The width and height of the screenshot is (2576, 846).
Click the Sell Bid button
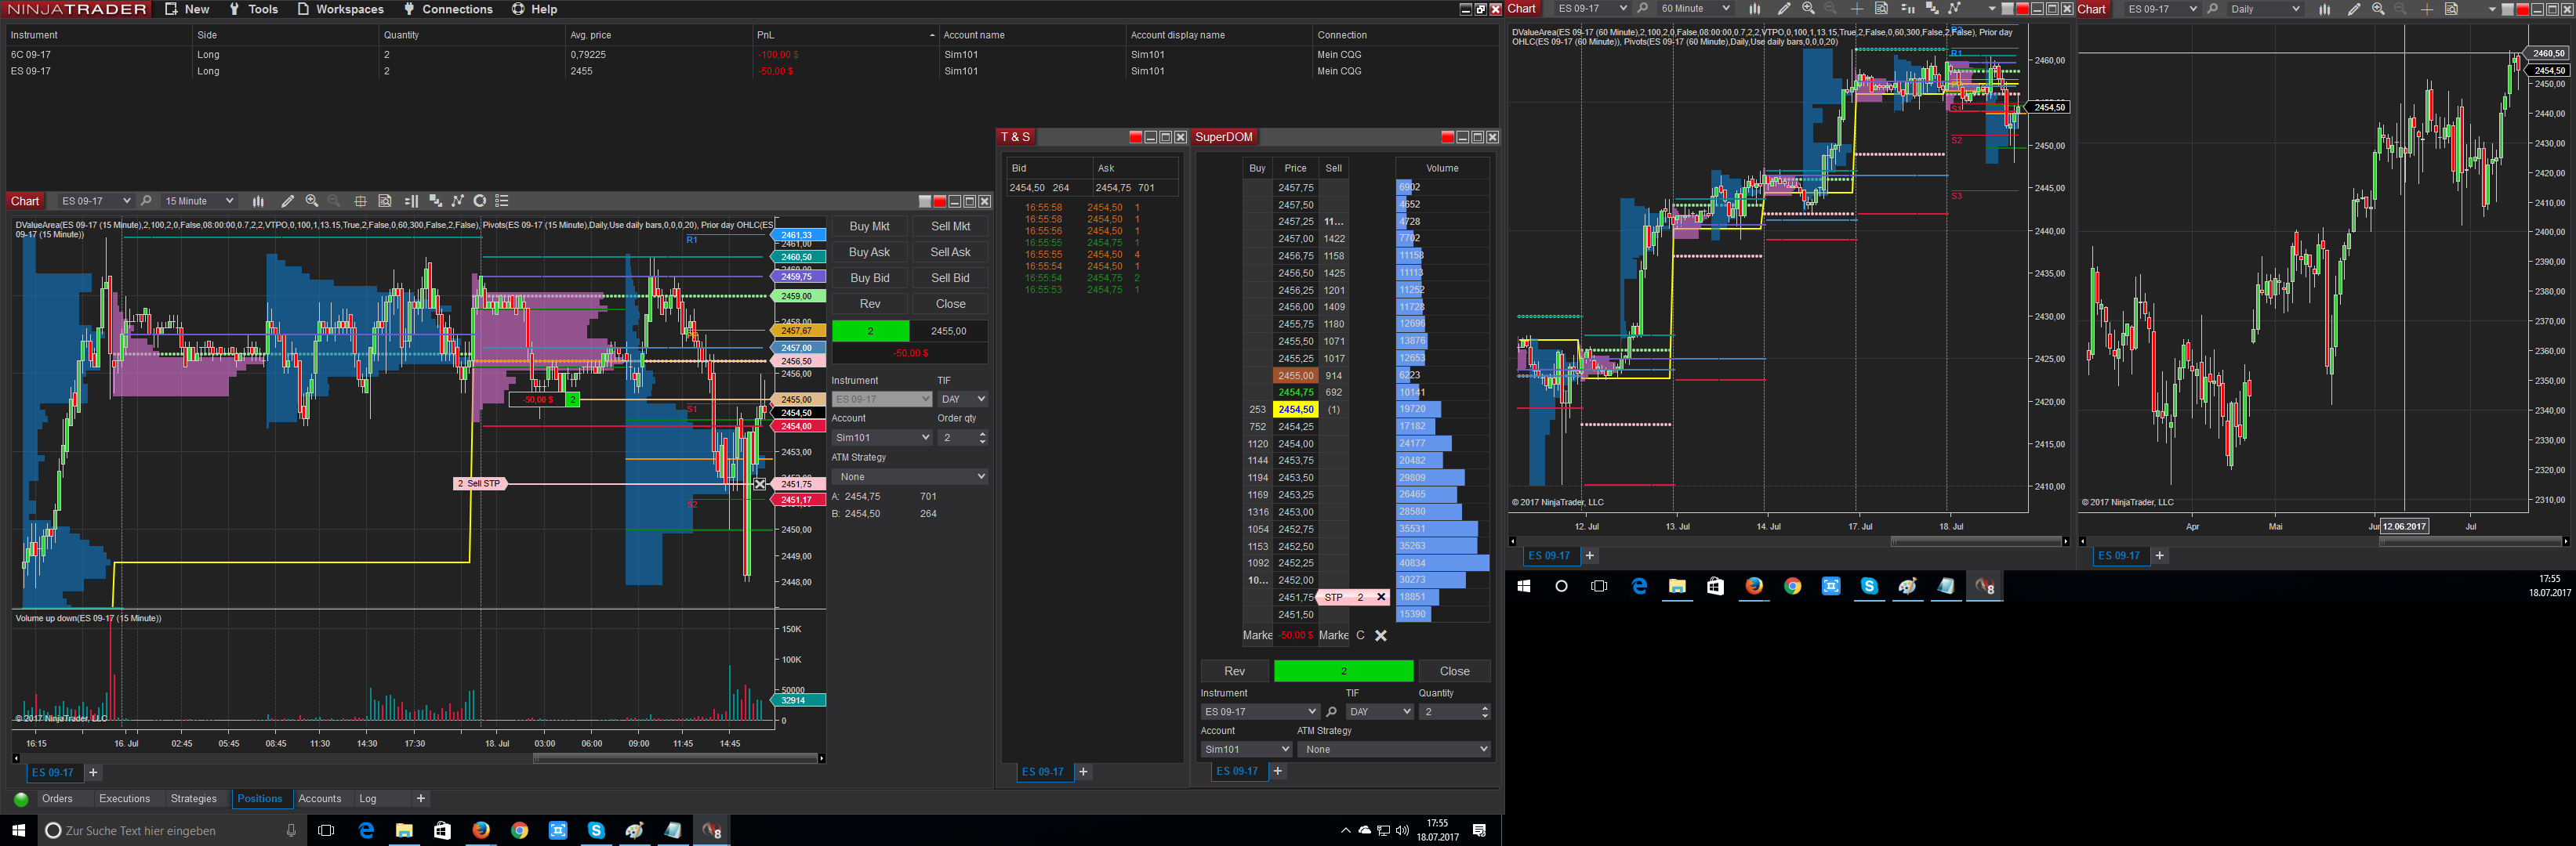point(950,279)
